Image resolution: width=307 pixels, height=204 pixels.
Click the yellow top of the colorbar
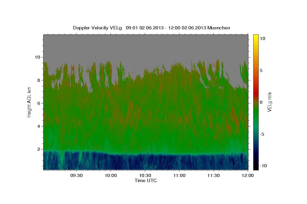tap(256, 38)
